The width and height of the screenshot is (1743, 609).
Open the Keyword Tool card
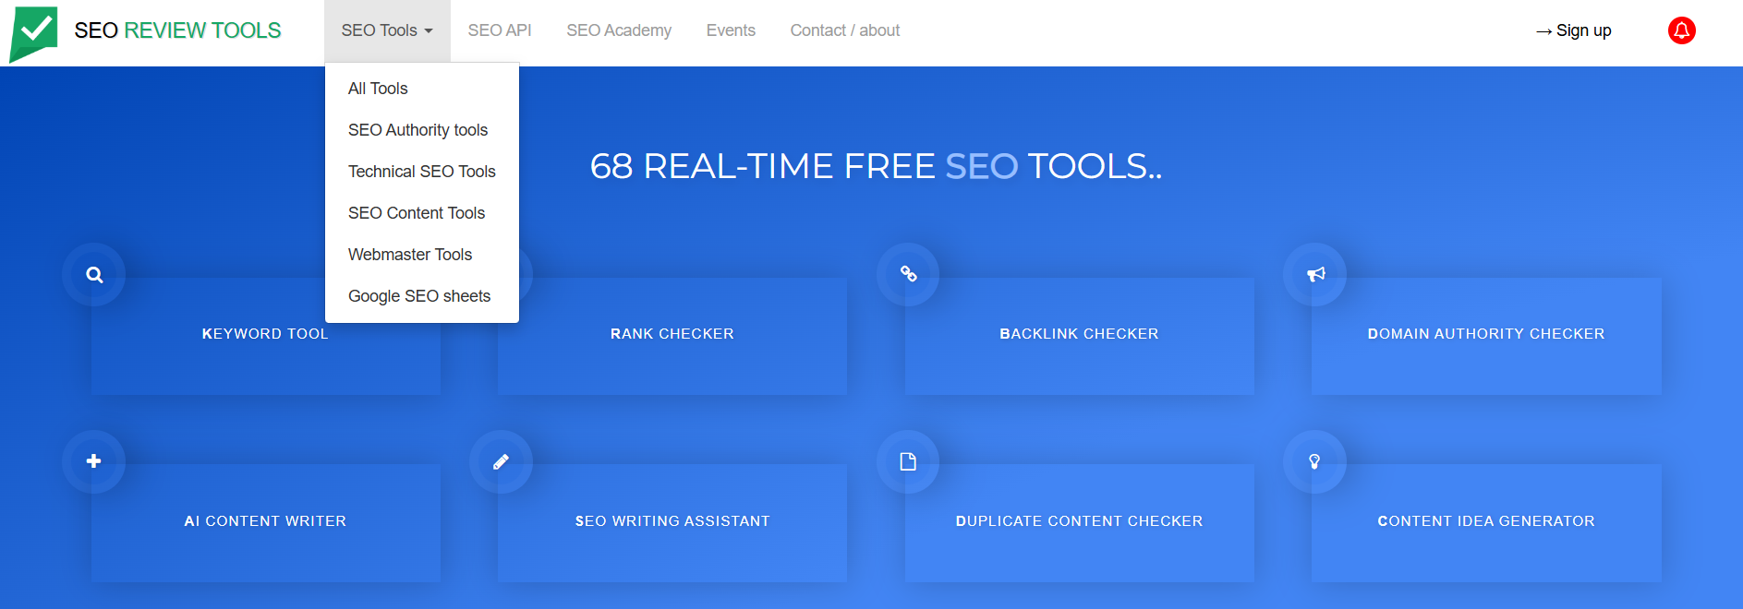tap(265, 336)
